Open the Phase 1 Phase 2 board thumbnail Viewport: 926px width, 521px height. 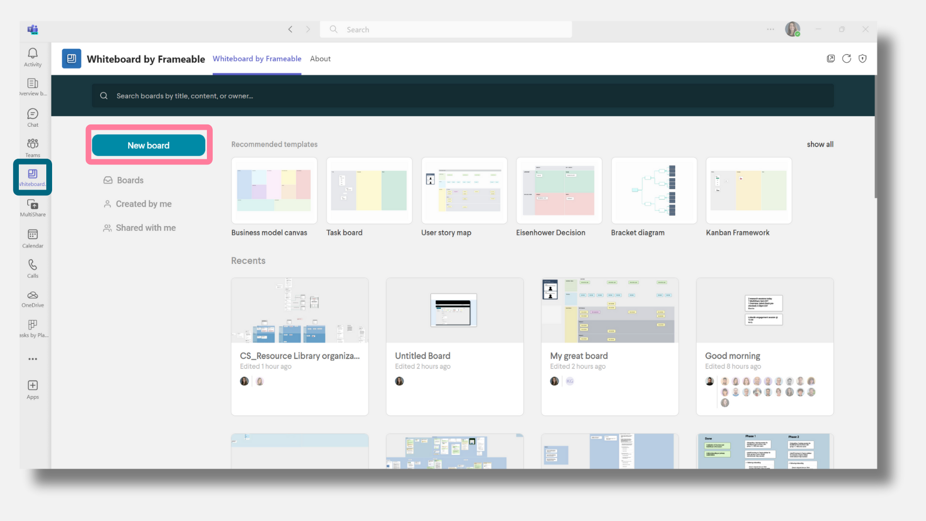tap(765, 451)
